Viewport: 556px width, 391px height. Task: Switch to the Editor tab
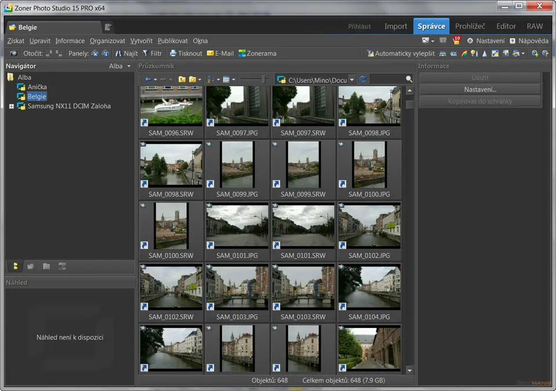click(x=506, y=26)
